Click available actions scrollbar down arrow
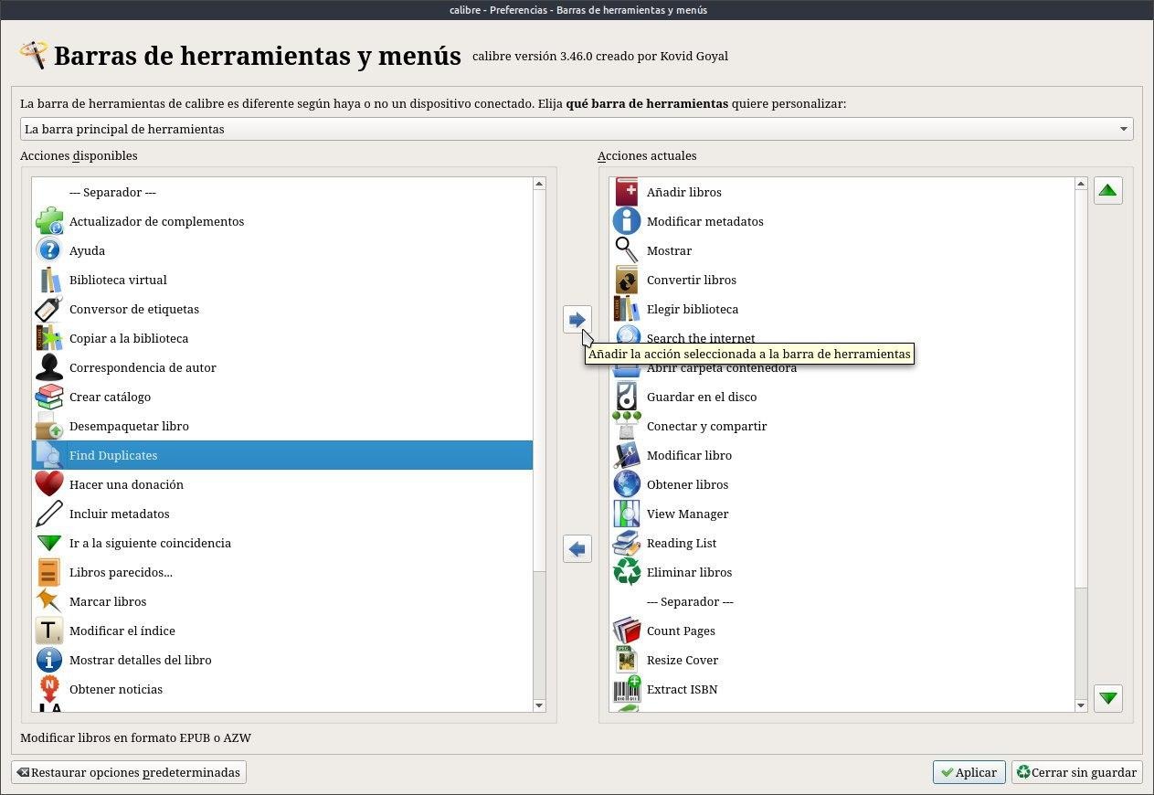The width and height of the screenshot is (1154, 795). pyautogui.click(x=539, y=705)
